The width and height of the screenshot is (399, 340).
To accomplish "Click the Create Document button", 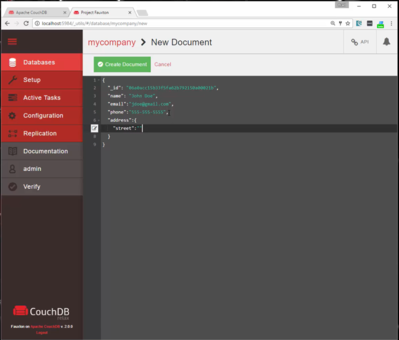I will point(122,64).
